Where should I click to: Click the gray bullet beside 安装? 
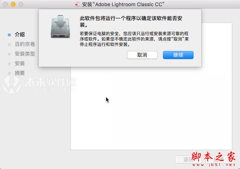pyautogui.click(x=9, y=64)
